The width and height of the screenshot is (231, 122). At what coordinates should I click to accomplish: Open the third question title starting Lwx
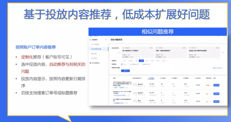[122, 100]
